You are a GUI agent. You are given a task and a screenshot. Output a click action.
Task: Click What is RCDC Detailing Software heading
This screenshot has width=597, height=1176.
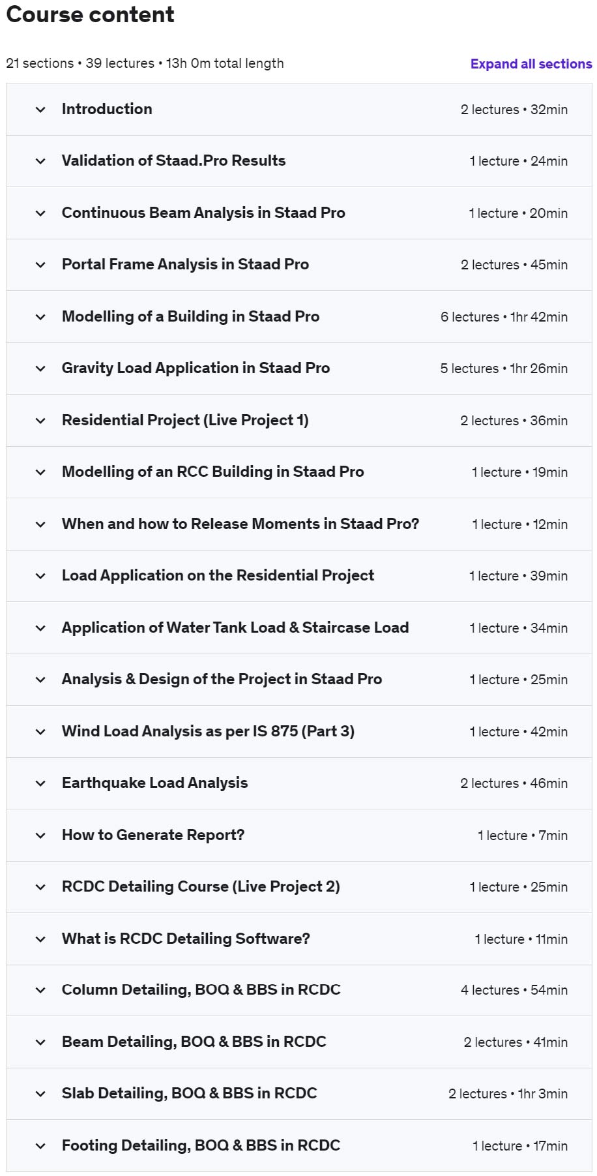click(x=186, y=939)
